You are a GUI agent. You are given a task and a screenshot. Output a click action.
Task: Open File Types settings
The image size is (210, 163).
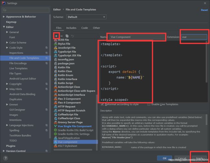(15, 74)
